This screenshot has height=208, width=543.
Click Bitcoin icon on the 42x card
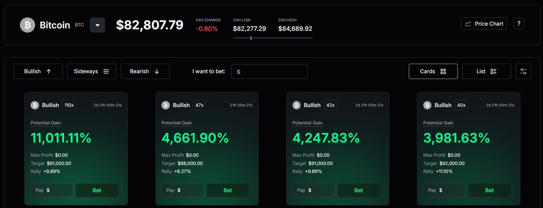click(x=296, y=105)
